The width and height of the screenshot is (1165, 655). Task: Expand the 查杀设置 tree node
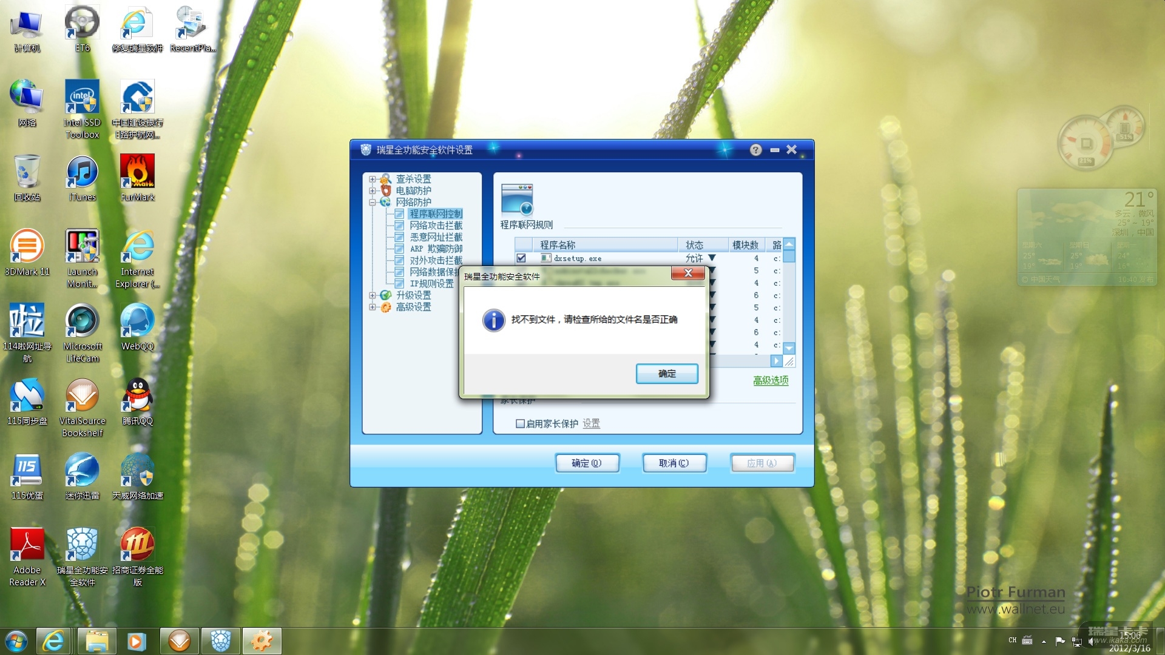point(372,179)
